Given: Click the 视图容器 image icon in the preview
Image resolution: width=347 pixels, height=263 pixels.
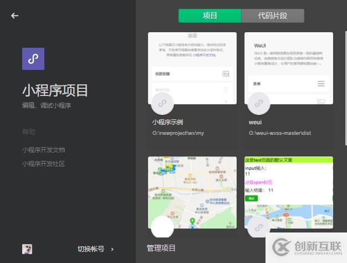Looking at the screenshot, I should (226, 74).
